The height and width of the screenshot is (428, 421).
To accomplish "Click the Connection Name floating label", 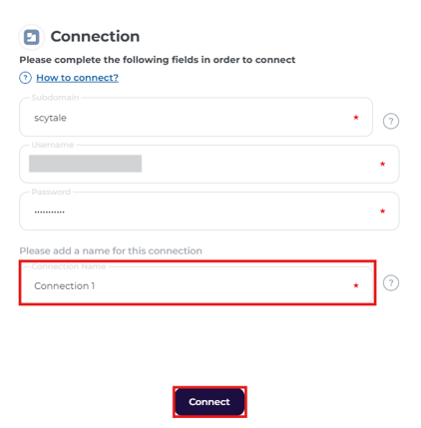I will pyautogui.click(x=69, y=266).
